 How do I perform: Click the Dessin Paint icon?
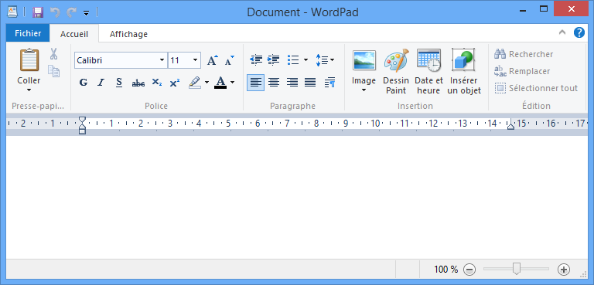[x=396, y=73]
